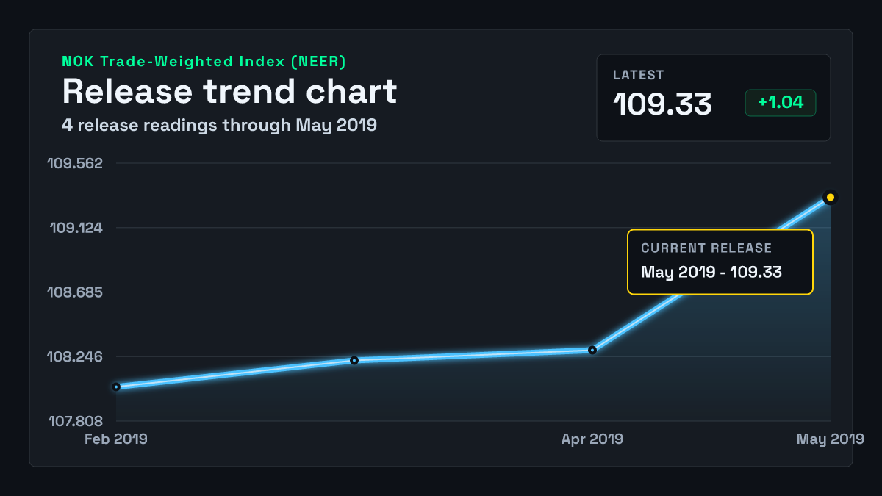Click the latest value 109.33
This screenshot has width=882, height=496.
[663, 104]
